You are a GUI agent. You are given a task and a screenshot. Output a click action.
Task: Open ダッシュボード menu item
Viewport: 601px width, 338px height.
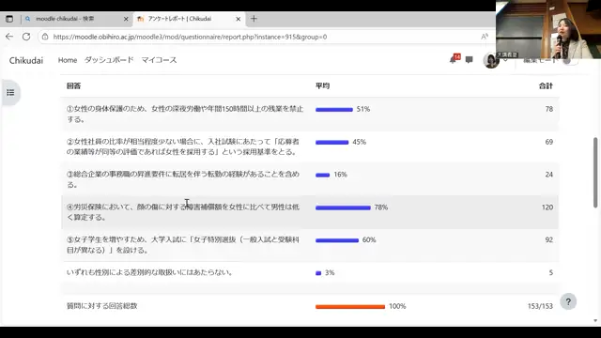(x=109, y=60)
